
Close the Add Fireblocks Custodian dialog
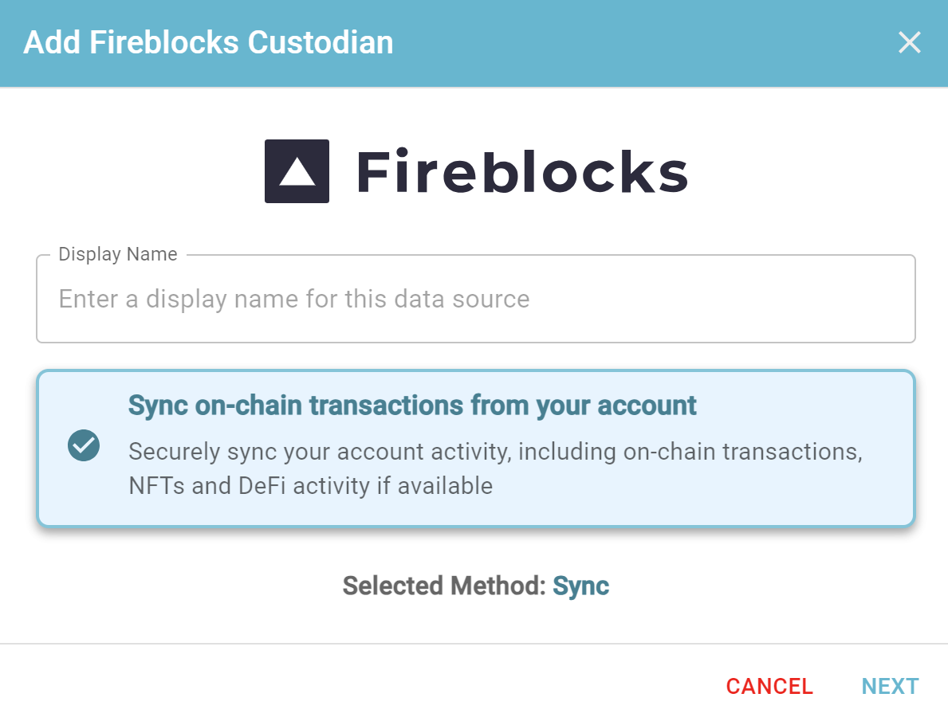[909, 42]
